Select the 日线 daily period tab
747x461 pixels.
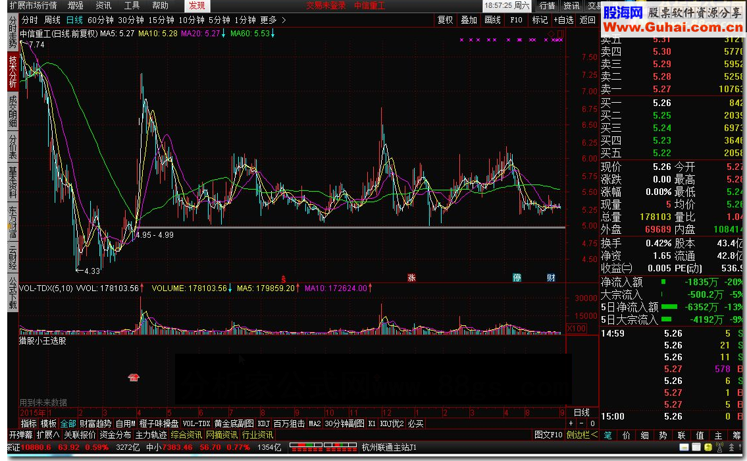[74, 20]
